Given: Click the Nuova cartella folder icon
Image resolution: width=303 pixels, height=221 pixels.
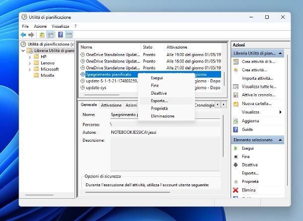Looking at the screenshot, I should click(x=236, y=104).
